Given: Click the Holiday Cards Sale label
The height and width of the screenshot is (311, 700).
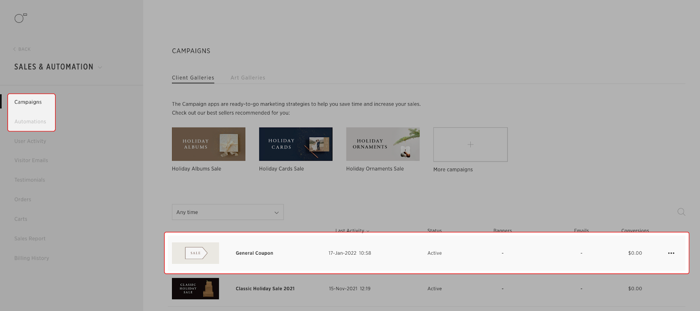Looking at the screenshot, I should pos(281,169).
